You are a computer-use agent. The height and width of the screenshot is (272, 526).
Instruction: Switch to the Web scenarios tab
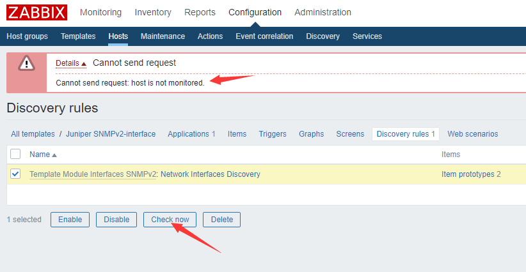(x=473, y=134)
